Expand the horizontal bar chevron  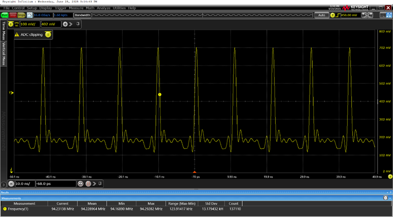[x=94, y=184]
